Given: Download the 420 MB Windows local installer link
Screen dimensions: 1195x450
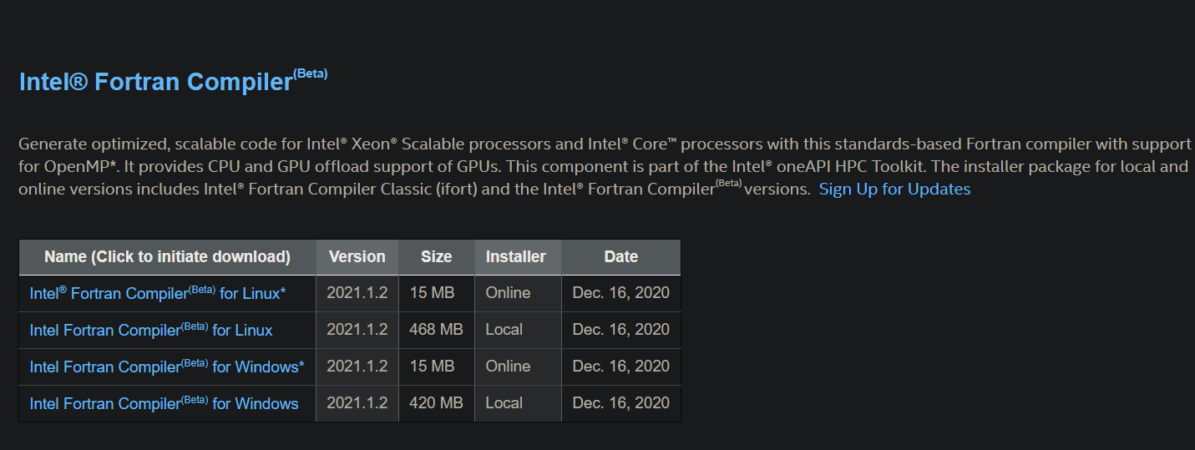Looking at the screenshot, I should [x=164, y=403].
